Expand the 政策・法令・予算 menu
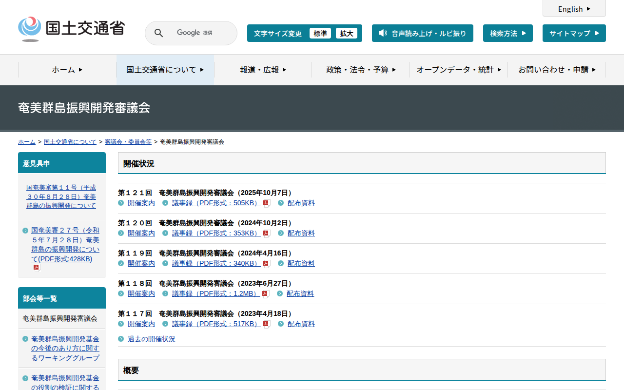This screenshot has height=390, width=624. (x=361, y=70)
